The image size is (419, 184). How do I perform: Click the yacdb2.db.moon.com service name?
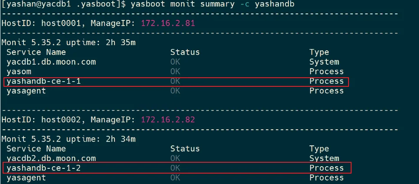(51, 159)
